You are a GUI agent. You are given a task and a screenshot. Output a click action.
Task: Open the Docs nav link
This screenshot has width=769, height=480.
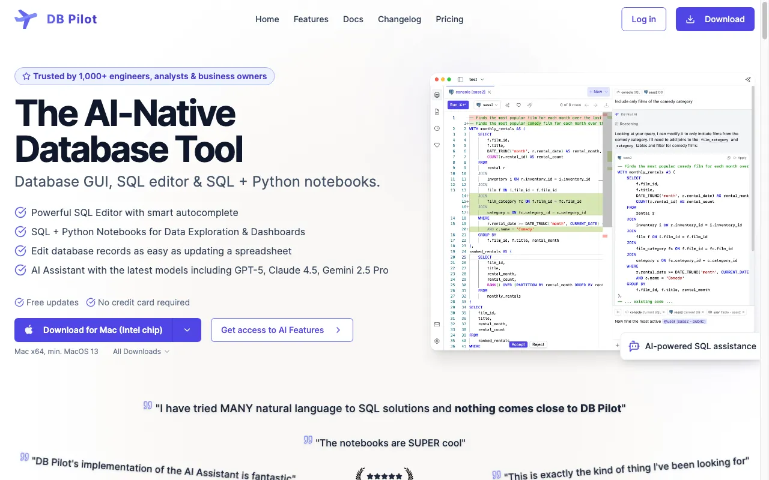coord(353,19)
